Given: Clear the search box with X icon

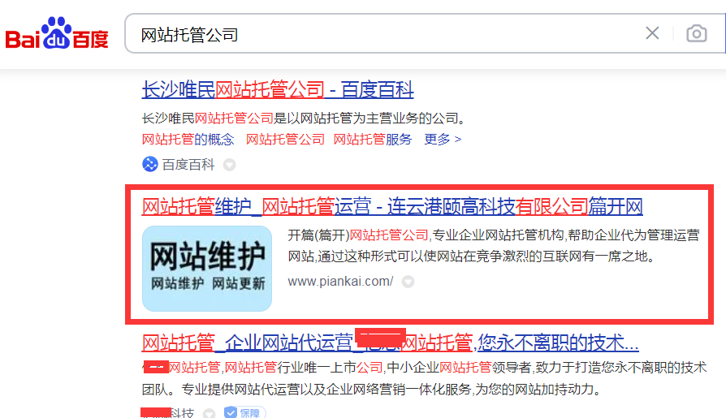Looking at the screenshot, I should click(652, 33).
